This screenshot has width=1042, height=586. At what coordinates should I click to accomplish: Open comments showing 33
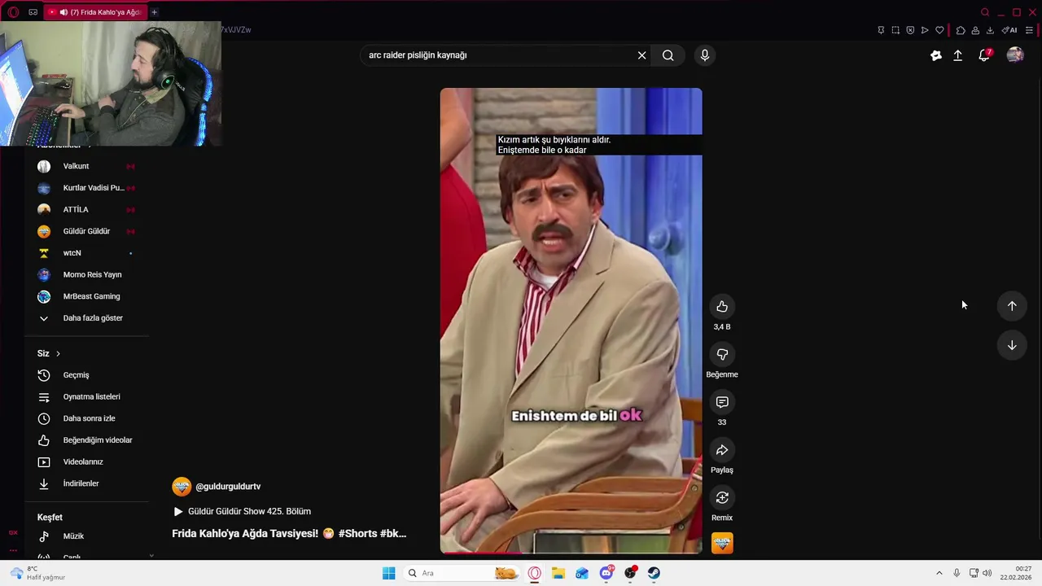point(722,402)
